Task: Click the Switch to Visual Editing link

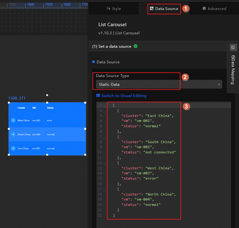Action: [x=124, y=96]
